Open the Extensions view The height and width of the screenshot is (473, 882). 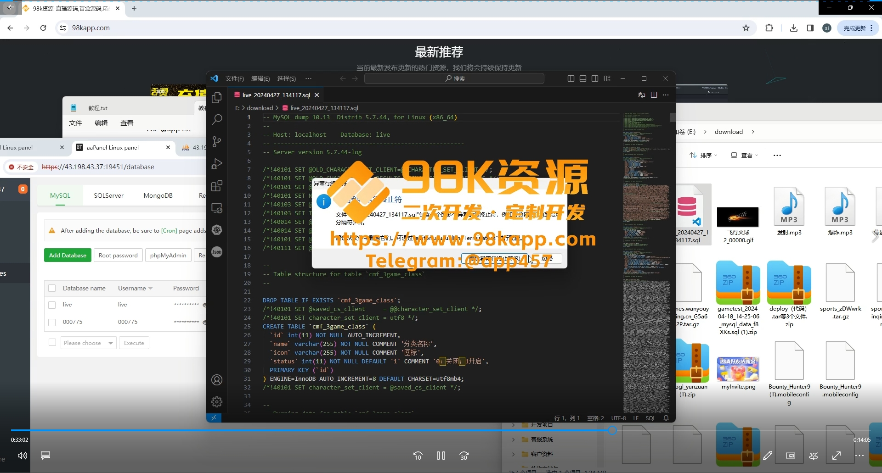[x=217, y=186]
